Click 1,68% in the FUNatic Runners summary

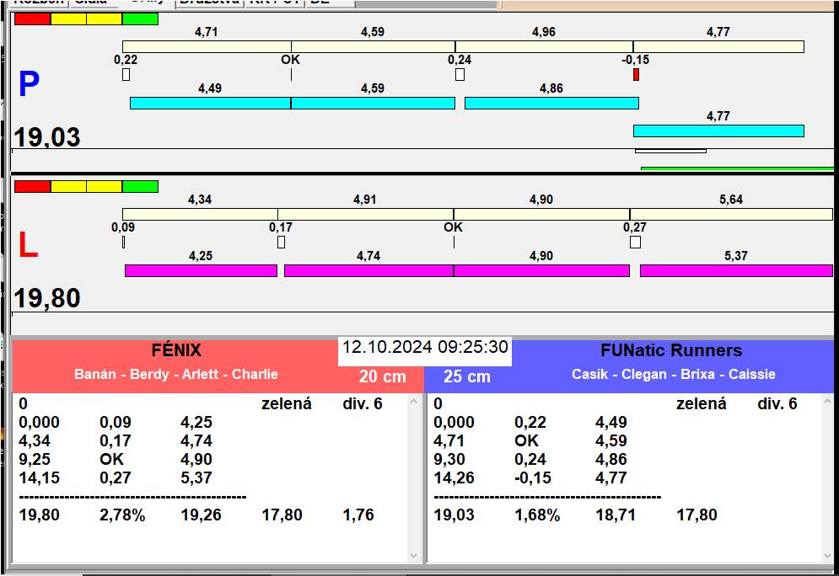coord(537,515)
